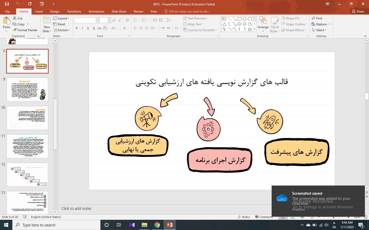Open the Section dropdown menu

coord(62,30)
